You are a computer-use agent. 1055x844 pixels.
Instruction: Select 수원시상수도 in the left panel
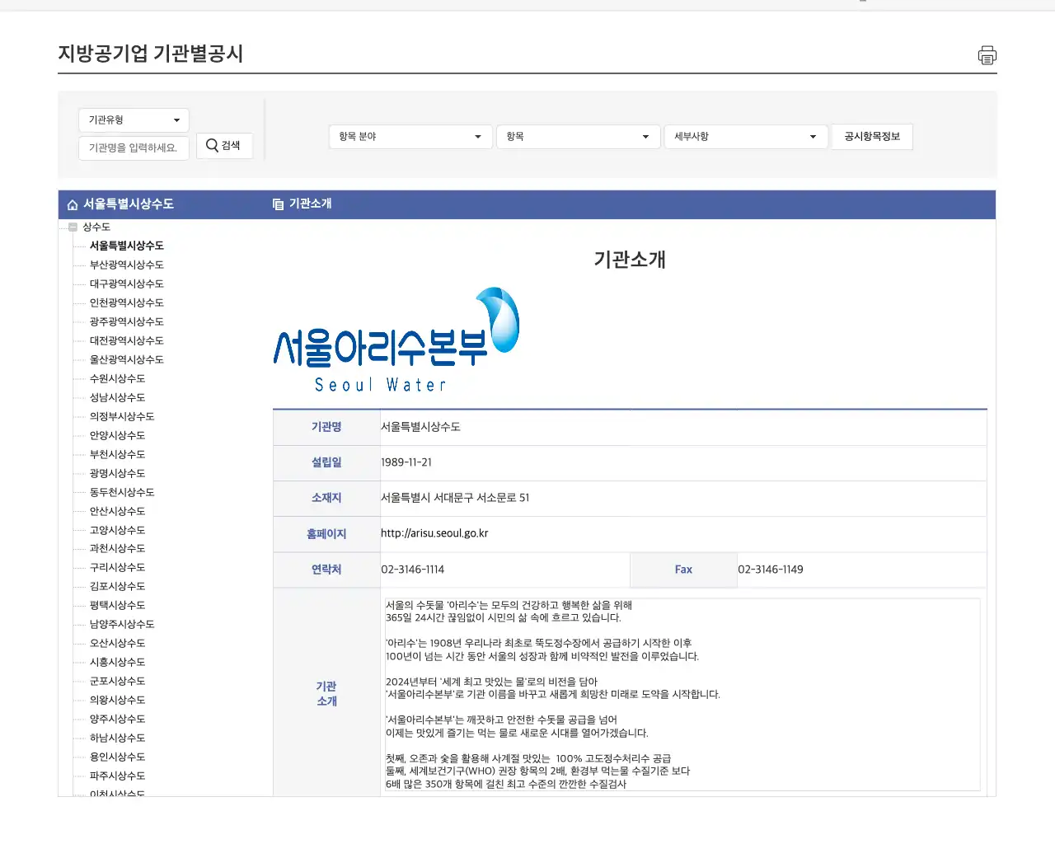tap(115, 378)
